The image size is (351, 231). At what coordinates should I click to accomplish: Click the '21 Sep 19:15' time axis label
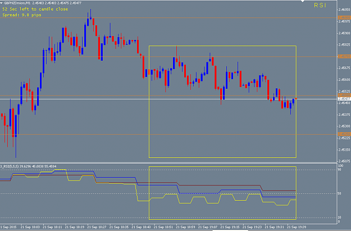pos(230,227)
